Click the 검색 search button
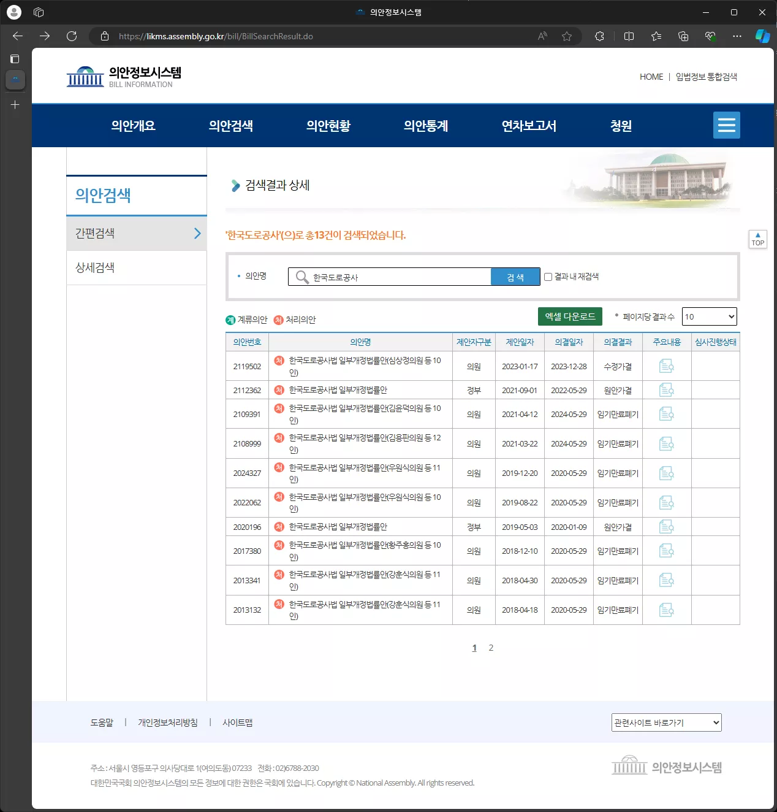The image size is (777, 812). point(515,277)
